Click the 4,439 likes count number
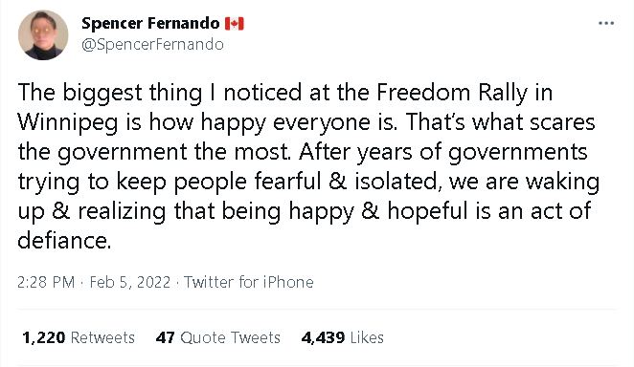 coord(323,337)
